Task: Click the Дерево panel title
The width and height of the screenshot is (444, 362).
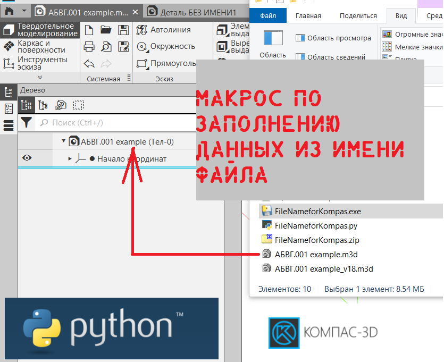Action: pyautogui.click(x=32, y=90)
